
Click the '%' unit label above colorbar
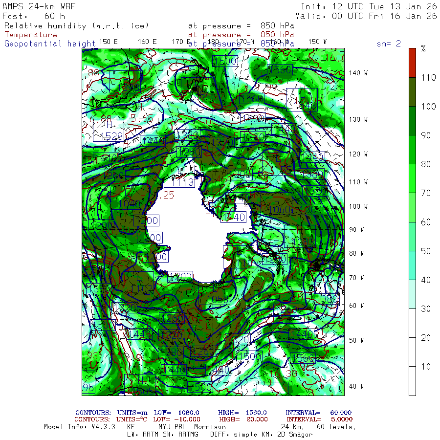click(x=423, y=49)
